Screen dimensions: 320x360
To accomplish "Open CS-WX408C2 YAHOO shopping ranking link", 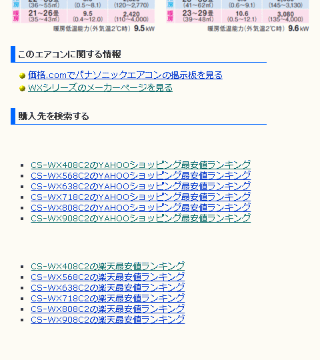I will (x=141, y=165).
